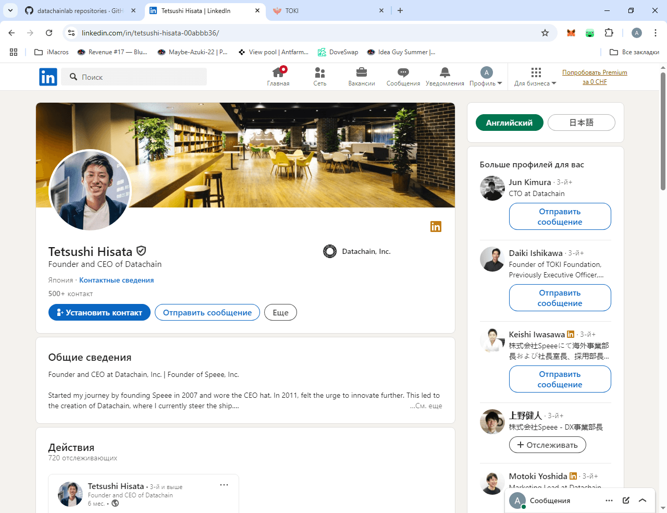Open the MetaMask fox extension
The image size is (667, 513).
(x=571, y=33)
